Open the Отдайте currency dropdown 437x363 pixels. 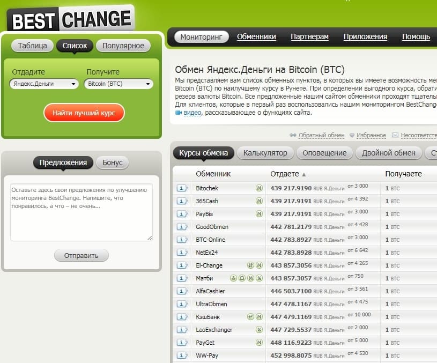[44, 84]
